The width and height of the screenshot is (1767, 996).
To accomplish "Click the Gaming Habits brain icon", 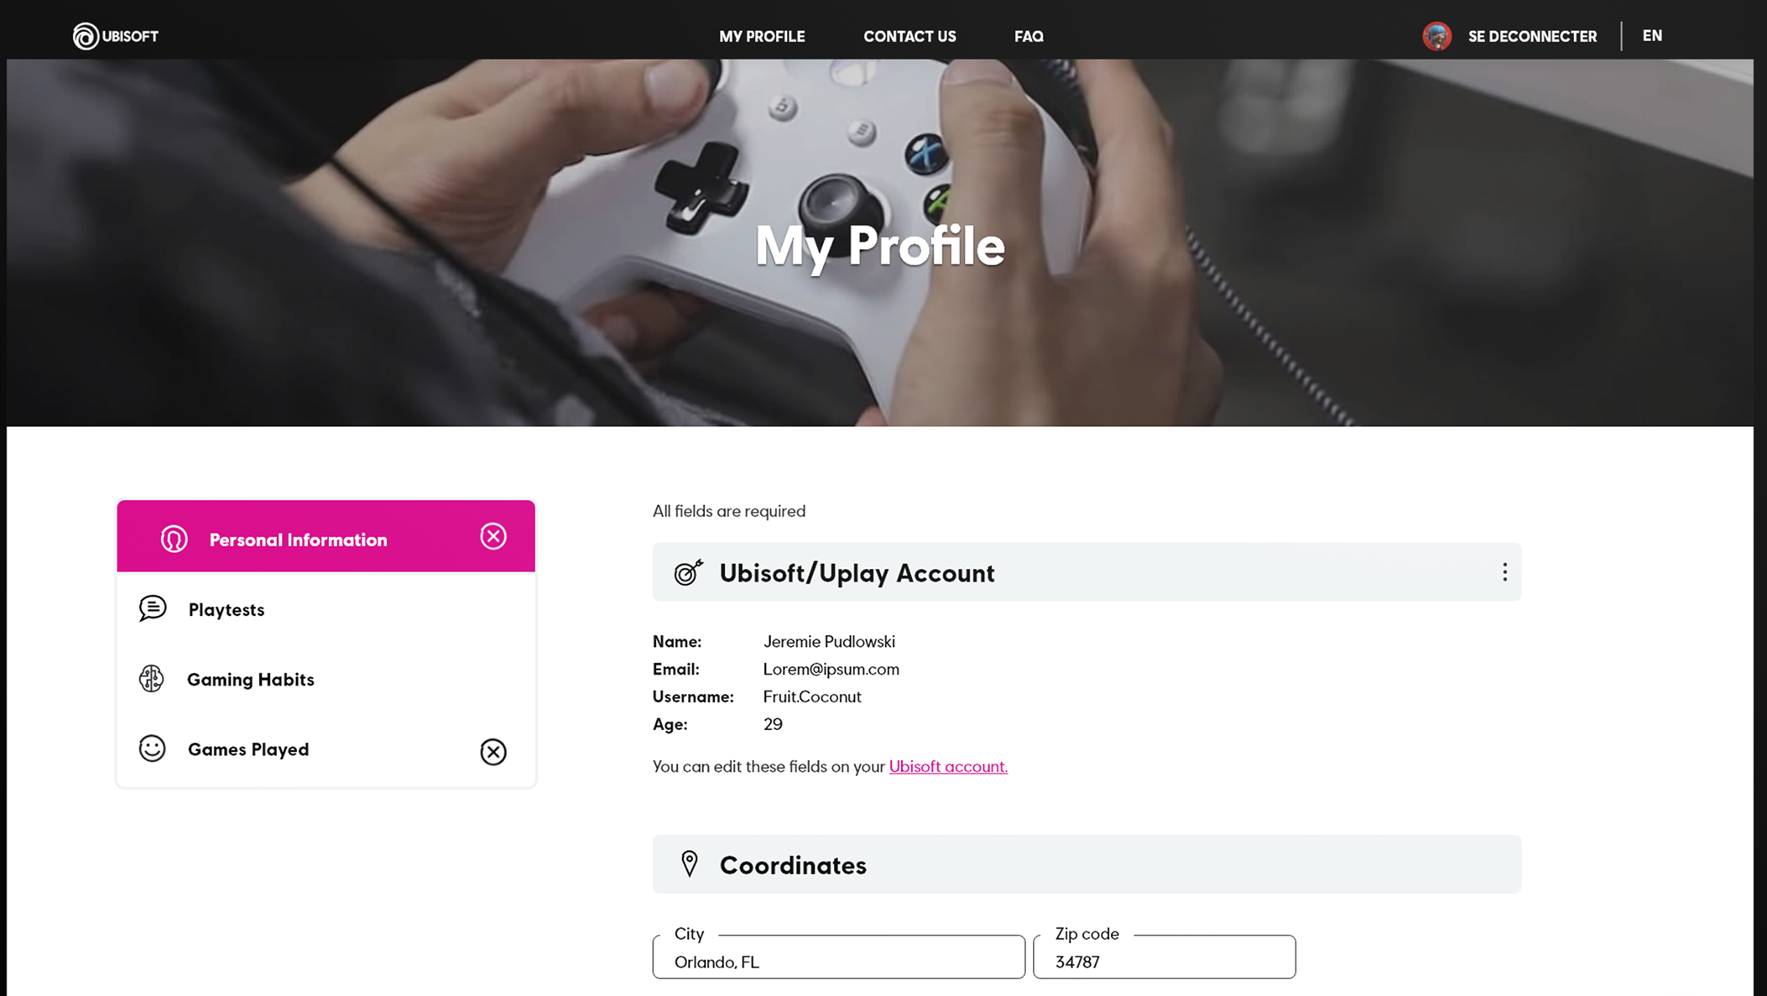I will [x=151, y=678].
